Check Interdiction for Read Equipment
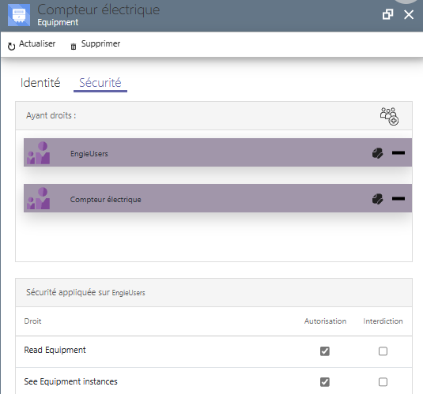Screen dimensions: 423x394 pyautogui.click(x=383, y=351)
